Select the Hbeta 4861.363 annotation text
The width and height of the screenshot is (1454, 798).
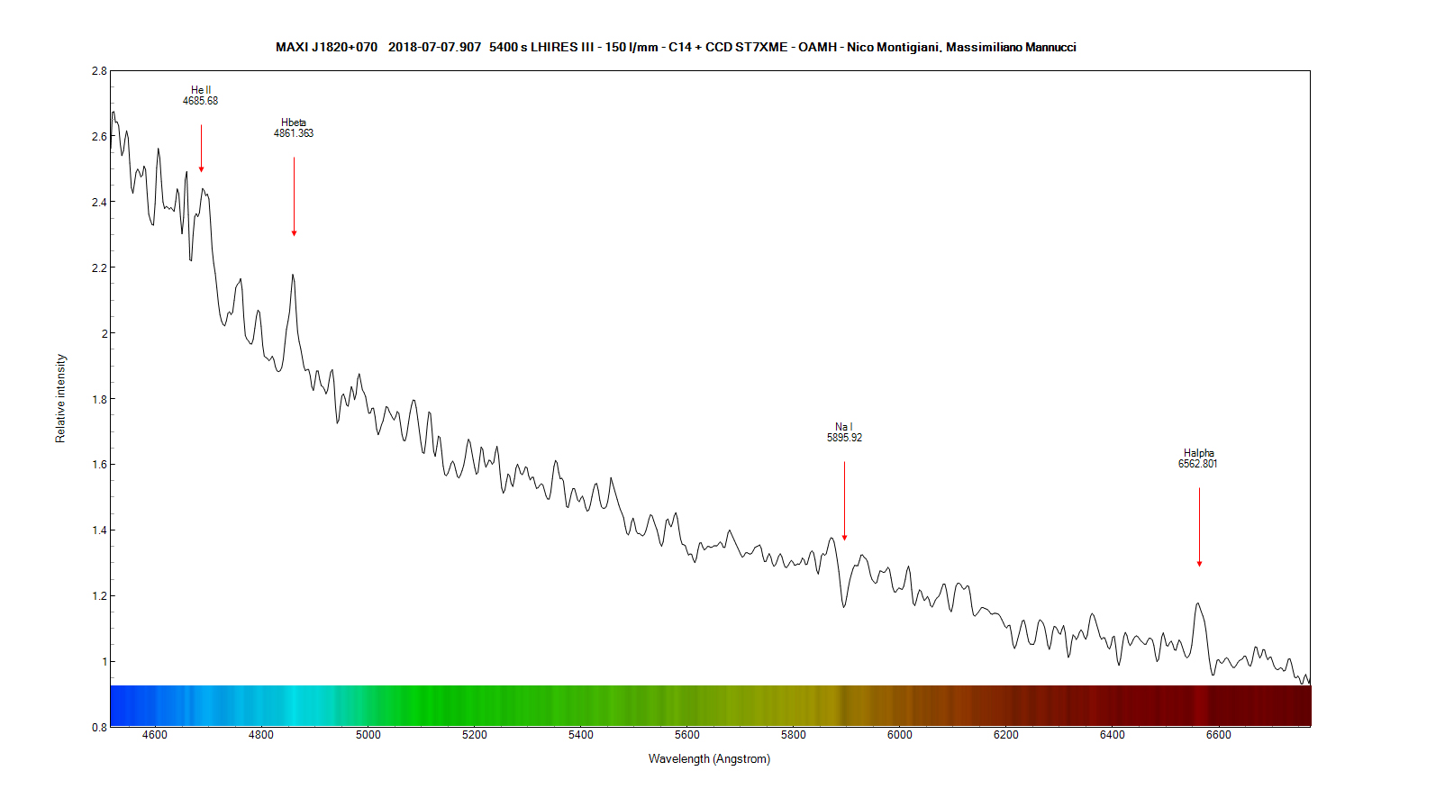point(294,128)
